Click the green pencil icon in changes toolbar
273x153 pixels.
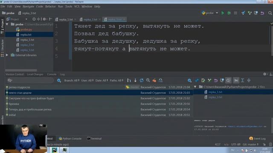tap(203, 80)
